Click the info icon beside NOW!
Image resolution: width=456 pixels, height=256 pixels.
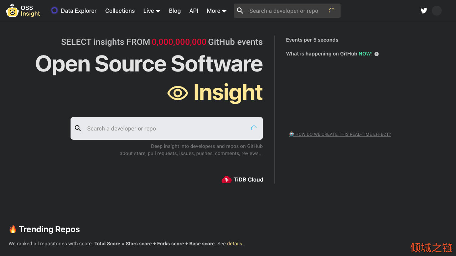pos(377,54)
